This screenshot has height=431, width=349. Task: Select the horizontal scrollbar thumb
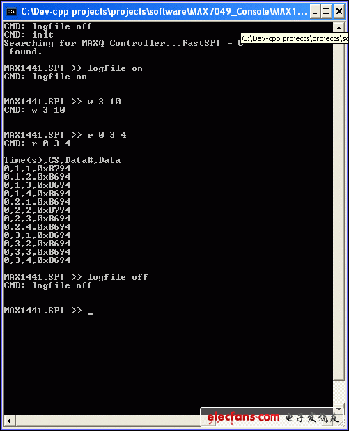click(109, 421)
